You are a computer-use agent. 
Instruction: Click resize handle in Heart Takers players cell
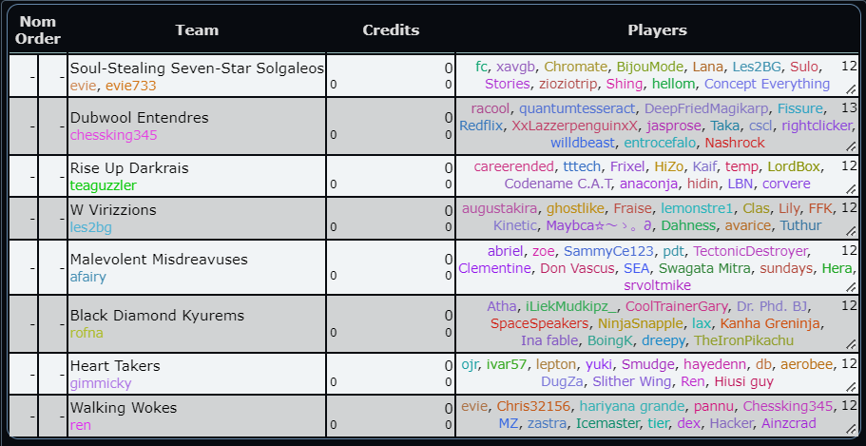(852, 386)
